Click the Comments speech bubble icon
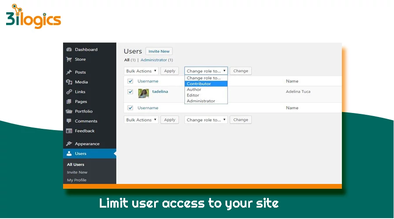 coord(69,121)
